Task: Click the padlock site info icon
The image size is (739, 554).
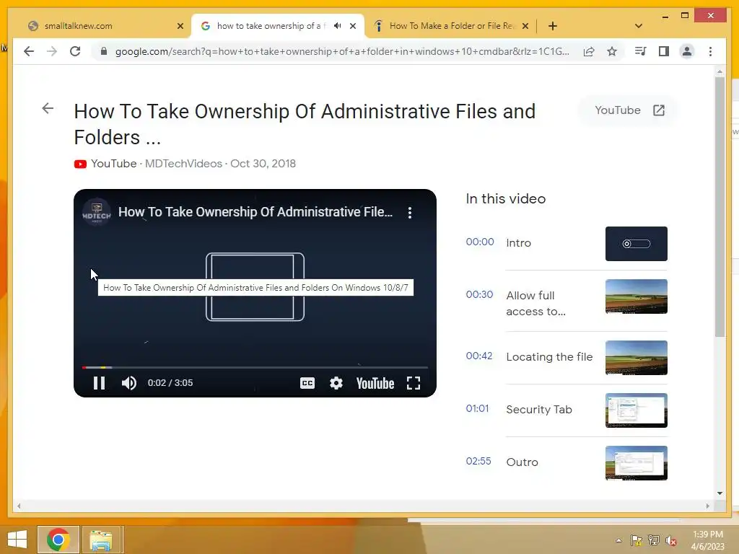Action: (x=104, y=51)
